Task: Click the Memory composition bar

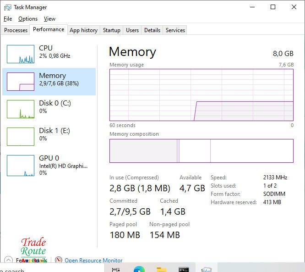Action: [201, 151]
